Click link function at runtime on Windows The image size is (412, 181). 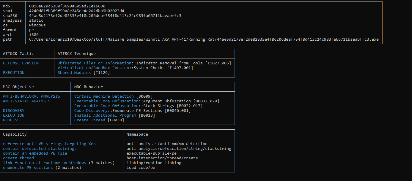click(x=45, y=163)
